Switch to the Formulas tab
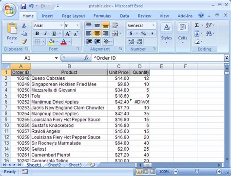Image resolution: width=231 pixels, height=176 pixels. 102,16
